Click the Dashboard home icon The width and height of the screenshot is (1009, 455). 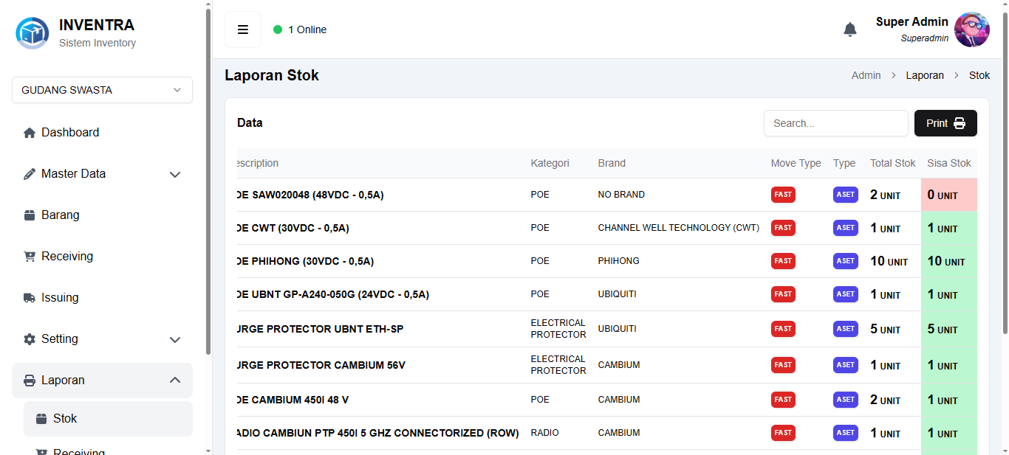tap(30, 133)
